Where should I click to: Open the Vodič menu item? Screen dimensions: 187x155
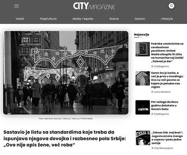click(x=20, y=19)
